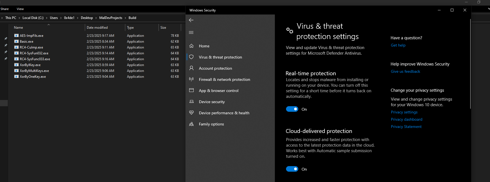Click the shield icon for Virus & threat protection

tap(191, 57)
